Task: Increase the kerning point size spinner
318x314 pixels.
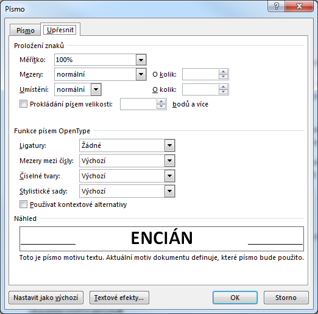Action: tap(161, 102)
